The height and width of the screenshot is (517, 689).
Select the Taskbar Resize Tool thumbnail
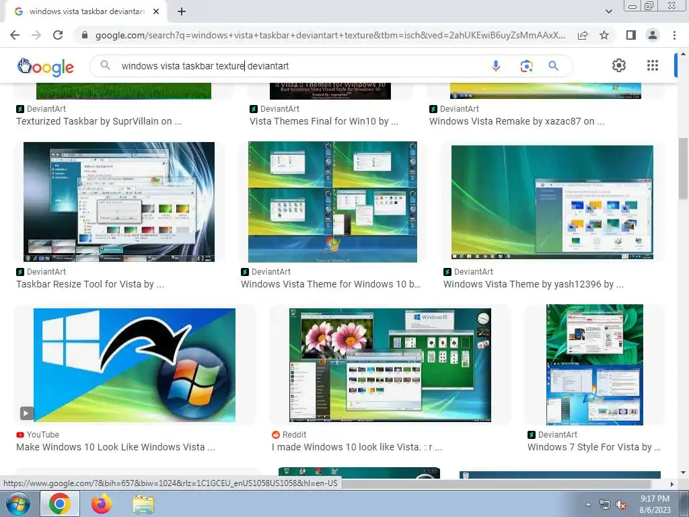[119, 202]
